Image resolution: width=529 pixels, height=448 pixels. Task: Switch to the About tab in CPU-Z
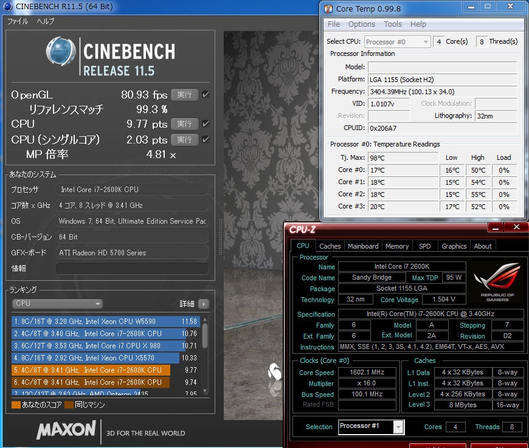point(483,246)
